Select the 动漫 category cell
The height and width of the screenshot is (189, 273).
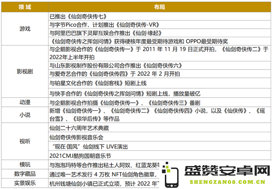coord(25,102)
